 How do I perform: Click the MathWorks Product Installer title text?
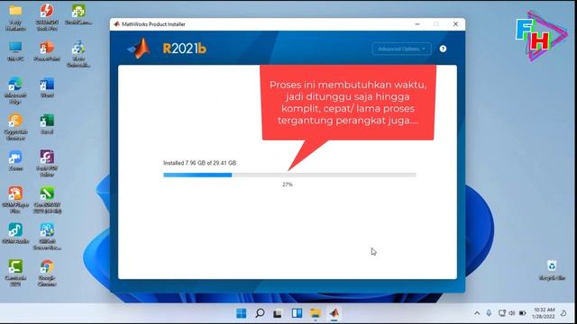click(153, 24)
